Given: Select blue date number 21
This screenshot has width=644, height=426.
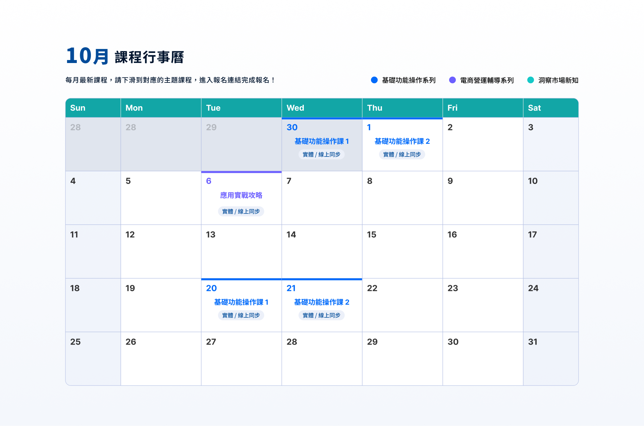Looking at the screenshot, I should (291, 288).
